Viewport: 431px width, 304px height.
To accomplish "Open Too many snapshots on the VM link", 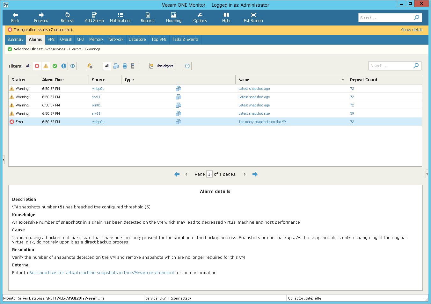I will (x=262, y=122).
